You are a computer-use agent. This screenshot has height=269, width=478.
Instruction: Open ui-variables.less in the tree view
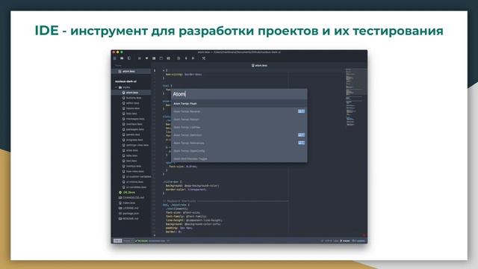[x=134, y=187]
